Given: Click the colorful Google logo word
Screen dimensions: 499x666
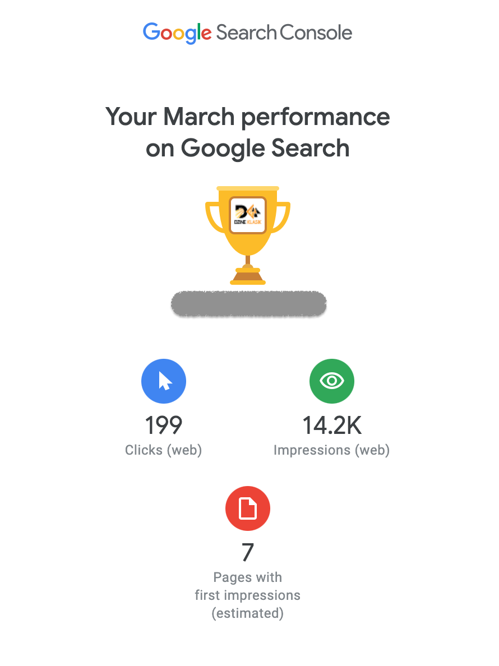Looking at the screenshot, I should [x=177, y=33].
